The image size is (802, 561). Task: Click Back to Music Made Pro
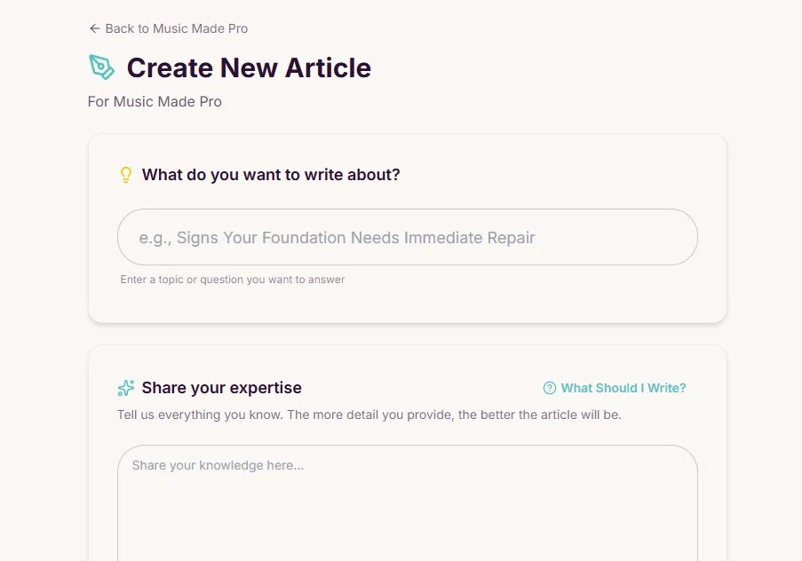point(169,28)
